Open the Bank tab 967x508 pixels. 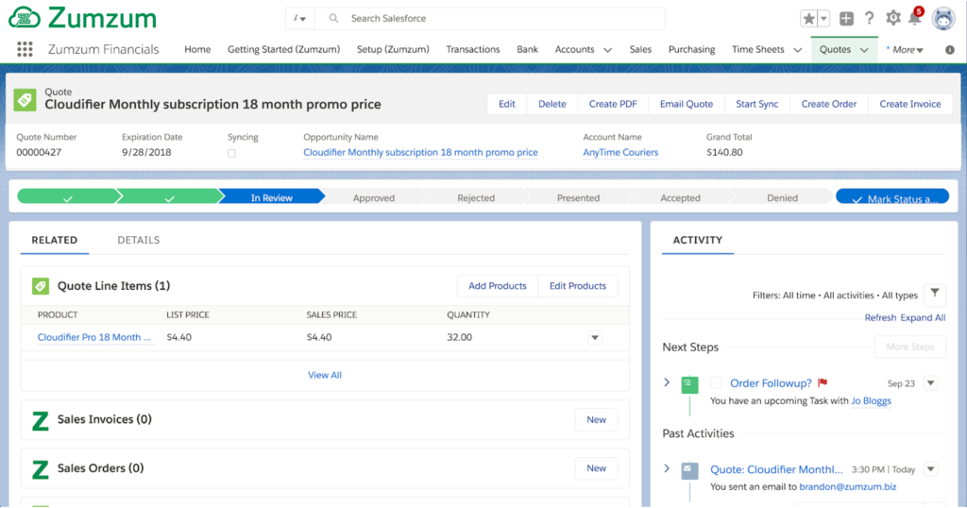(527, 49)
